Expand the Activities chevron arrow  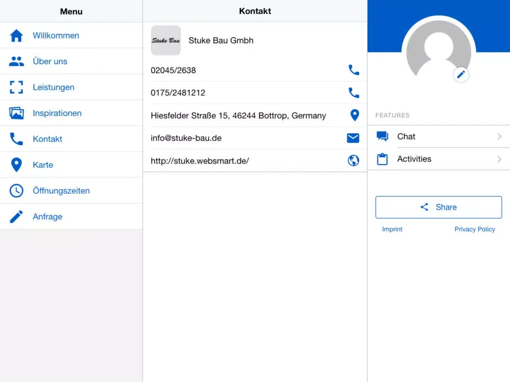pyautogui.click(x=499, y=159)
